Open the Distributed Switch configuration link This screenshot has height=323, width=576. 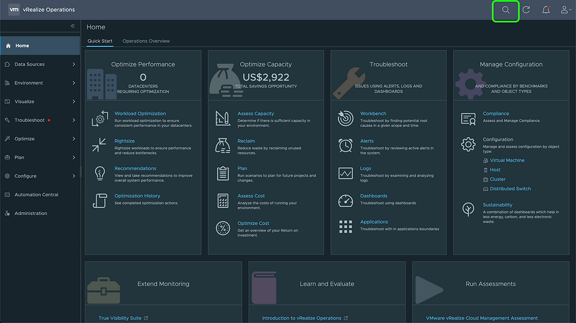pos(510,189)
